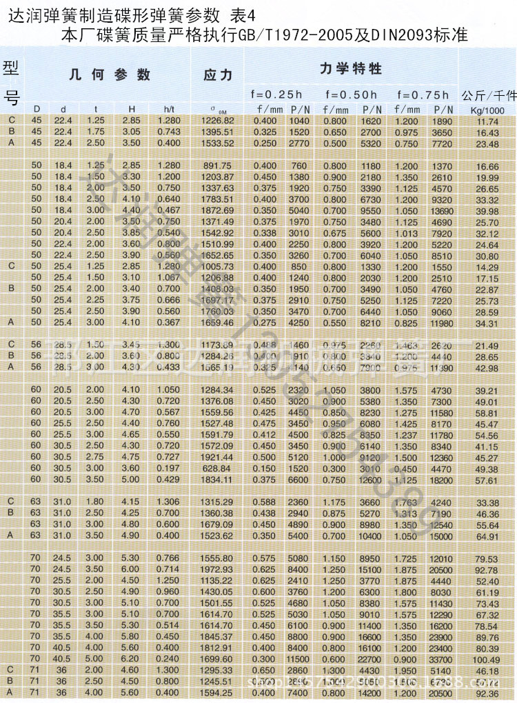Select the '力学特性' column group header
The image size is (517, 703).
pyautogui.click(x=351, y=69)
